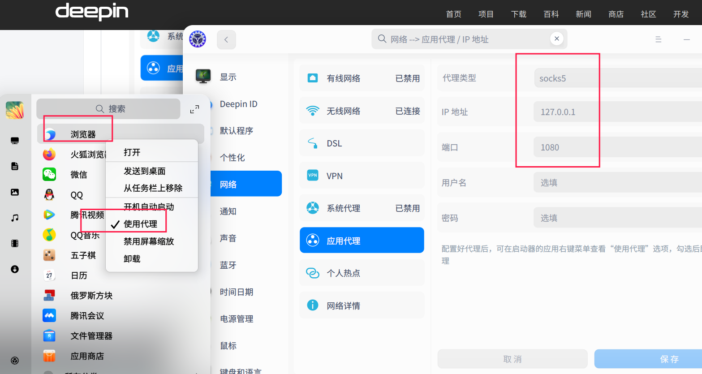Open the 下载 link in top navigation

pos(519,14)
